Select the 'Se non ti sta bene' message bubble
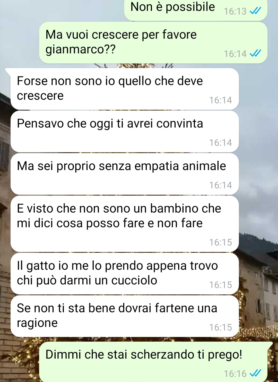This screenshot has width=278, height=382. point(125,316)
